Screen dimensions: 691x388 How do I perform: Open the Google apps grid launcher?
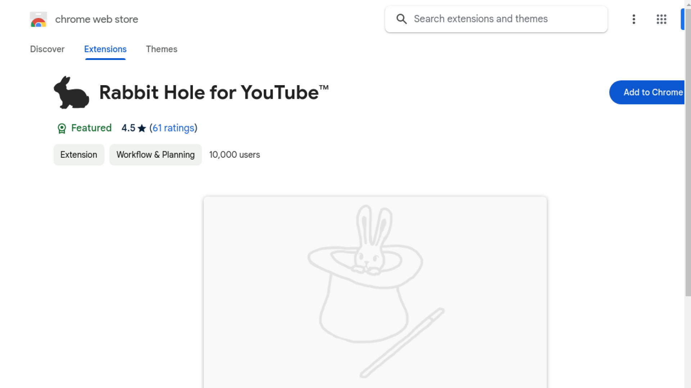coord(661,19)
